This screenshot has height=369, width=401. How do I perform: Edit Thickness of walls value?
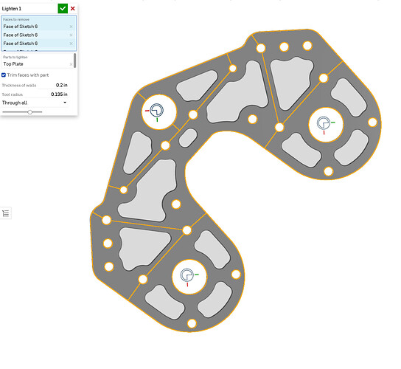(x=62, y=85)
